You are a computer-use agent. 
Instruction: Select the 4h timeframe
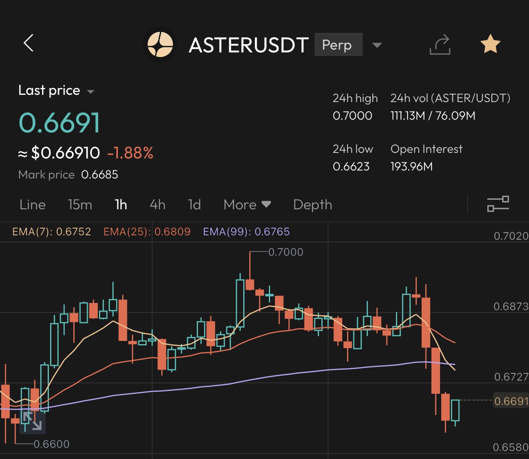[157, 205]
